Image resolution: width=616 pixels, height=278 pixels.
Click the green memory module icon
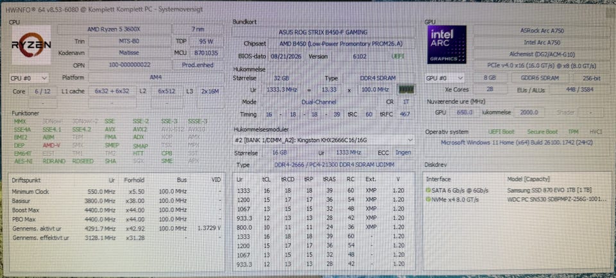(406, 90)
